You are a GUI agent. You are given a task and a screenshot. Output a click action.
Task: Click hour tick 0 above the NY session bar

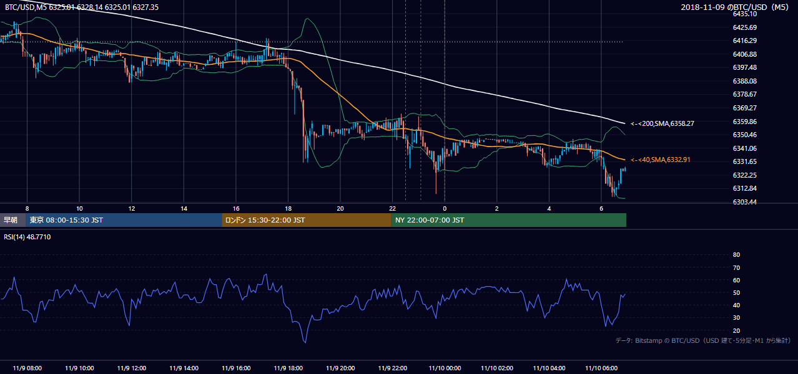click(445, 208)
